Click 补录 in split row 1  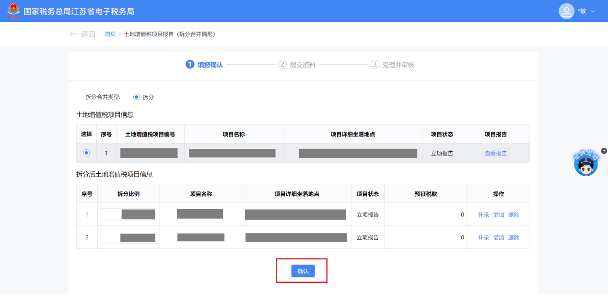click(483, 215)
